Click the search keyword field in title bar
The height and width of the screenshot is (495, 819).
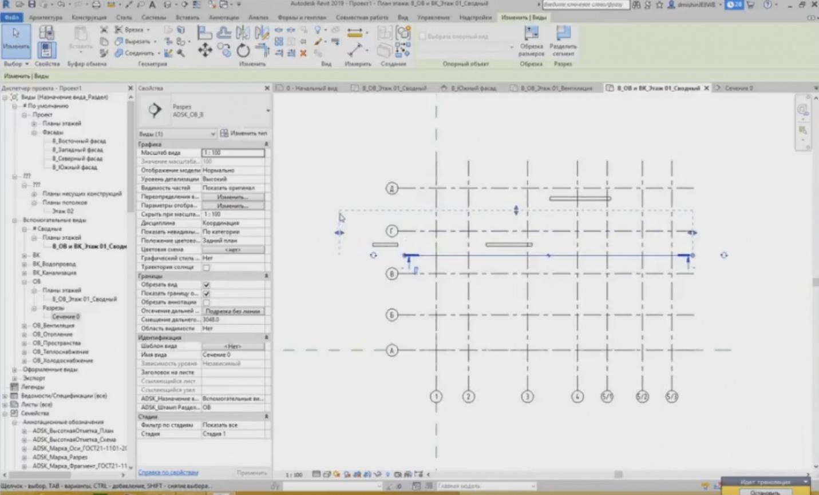click(585, 5)
